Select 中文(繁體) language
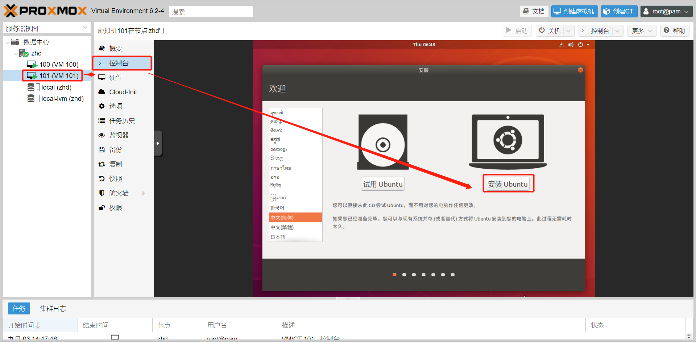This screenshot has height=342, width=696. [295, 227]
